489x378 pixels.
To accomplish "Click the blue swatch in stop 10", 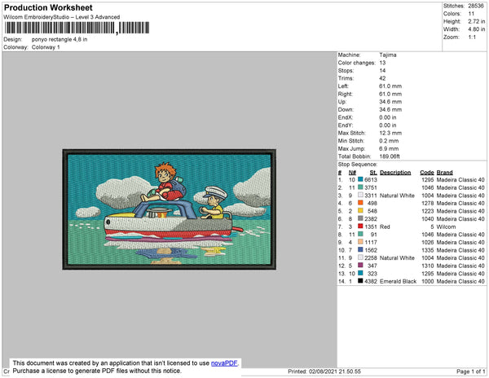I will (x=360, y=249).
